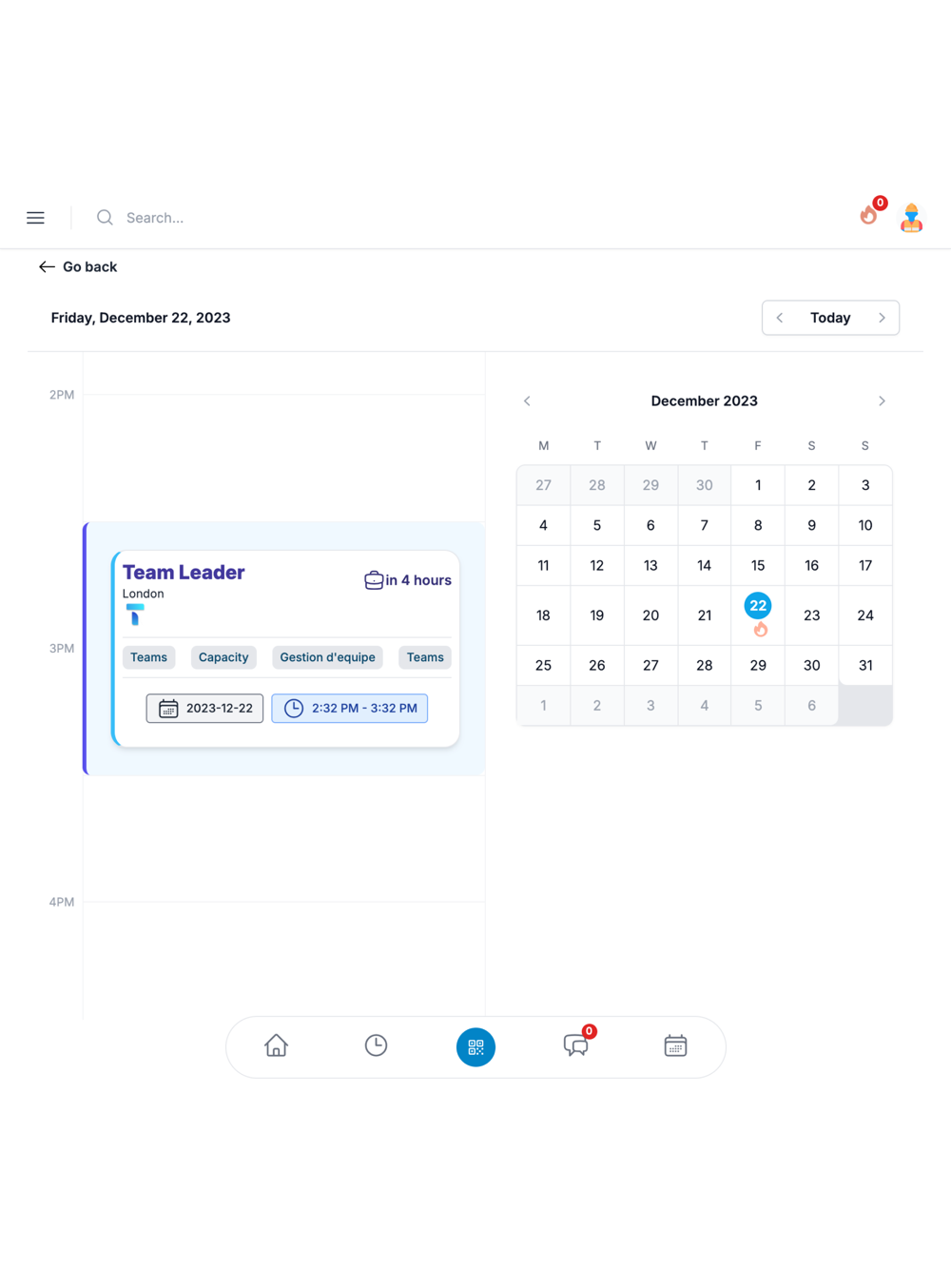Select December 16 in calendar
Screen dimensions: 951x1269
811,565
